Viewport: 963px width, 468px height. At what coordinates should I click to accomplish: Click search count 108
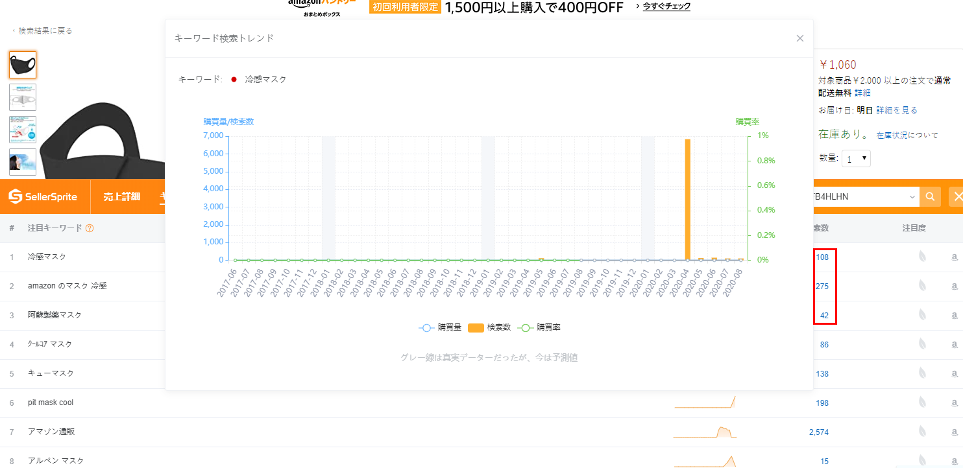(822, 257)
